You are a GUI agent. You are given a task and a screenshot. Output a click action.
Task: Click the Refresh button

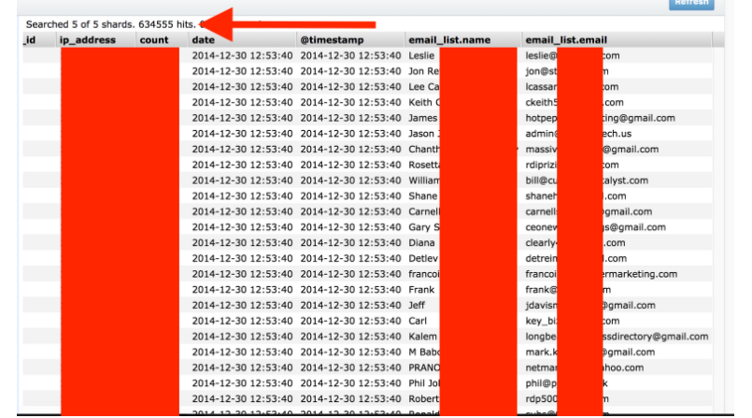[x=691, y=4]
